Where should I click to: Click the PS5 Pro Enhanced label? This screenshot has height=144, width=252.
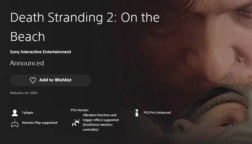pos(157,112)
